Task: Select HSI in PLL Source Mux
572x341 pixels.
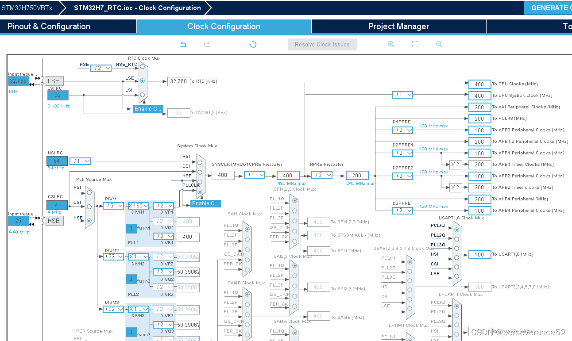Action: [89, 193]
